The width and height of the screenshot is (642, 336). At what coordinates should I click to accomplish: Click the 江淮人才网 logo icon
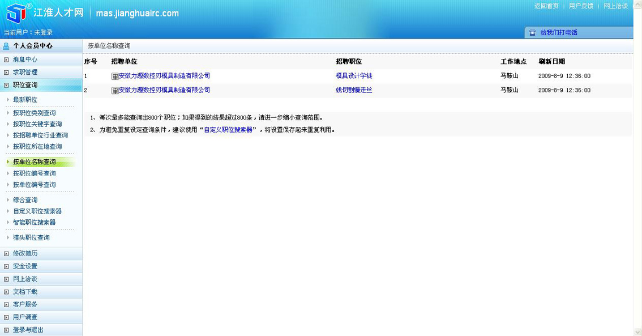pyautogui.click(x=16, y=12)
